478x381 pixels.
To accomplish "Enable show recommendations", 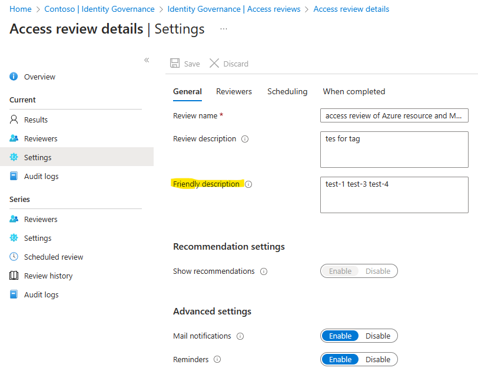I will [x=340, y=271].
